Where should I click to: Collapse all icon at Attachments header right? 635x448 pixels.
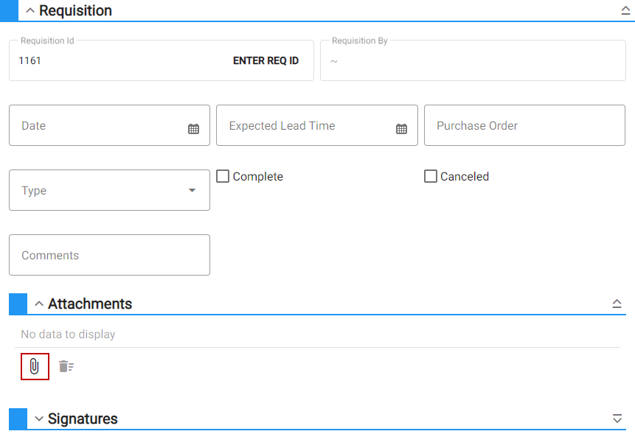[x=617, y=304]
